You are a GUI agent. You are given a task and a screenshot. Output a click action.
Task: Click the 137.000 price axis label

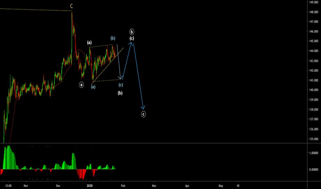[x=314, y=119]
